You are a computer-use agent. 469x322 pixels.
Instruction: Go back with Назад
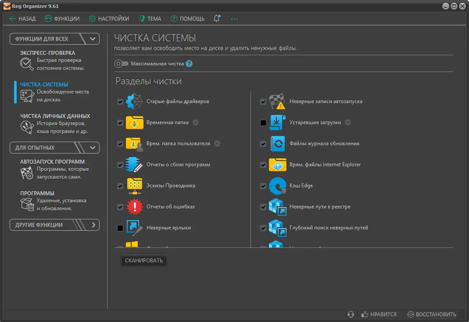click(23, 18)
